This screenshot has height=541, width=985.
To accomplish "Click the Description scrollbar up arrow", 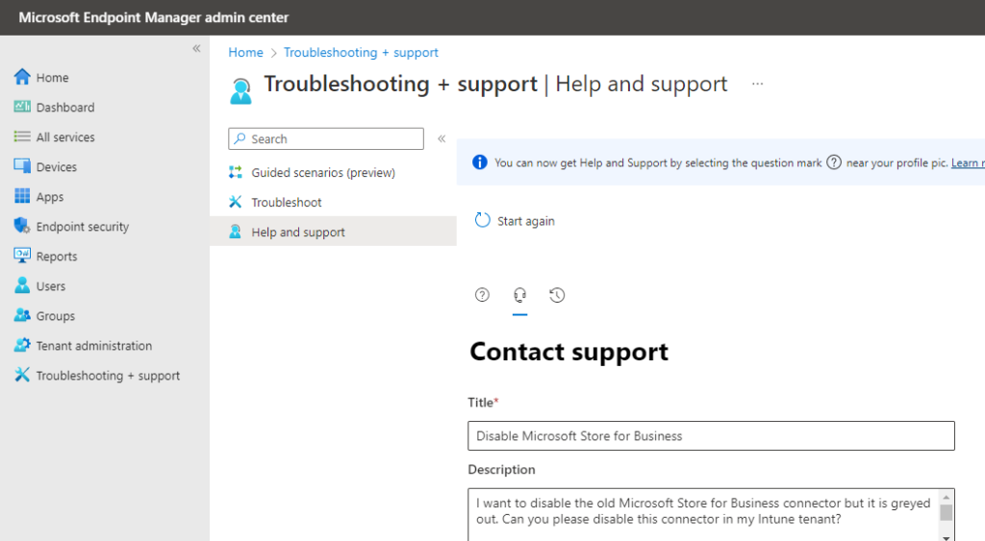I will (x=947, y=497).
